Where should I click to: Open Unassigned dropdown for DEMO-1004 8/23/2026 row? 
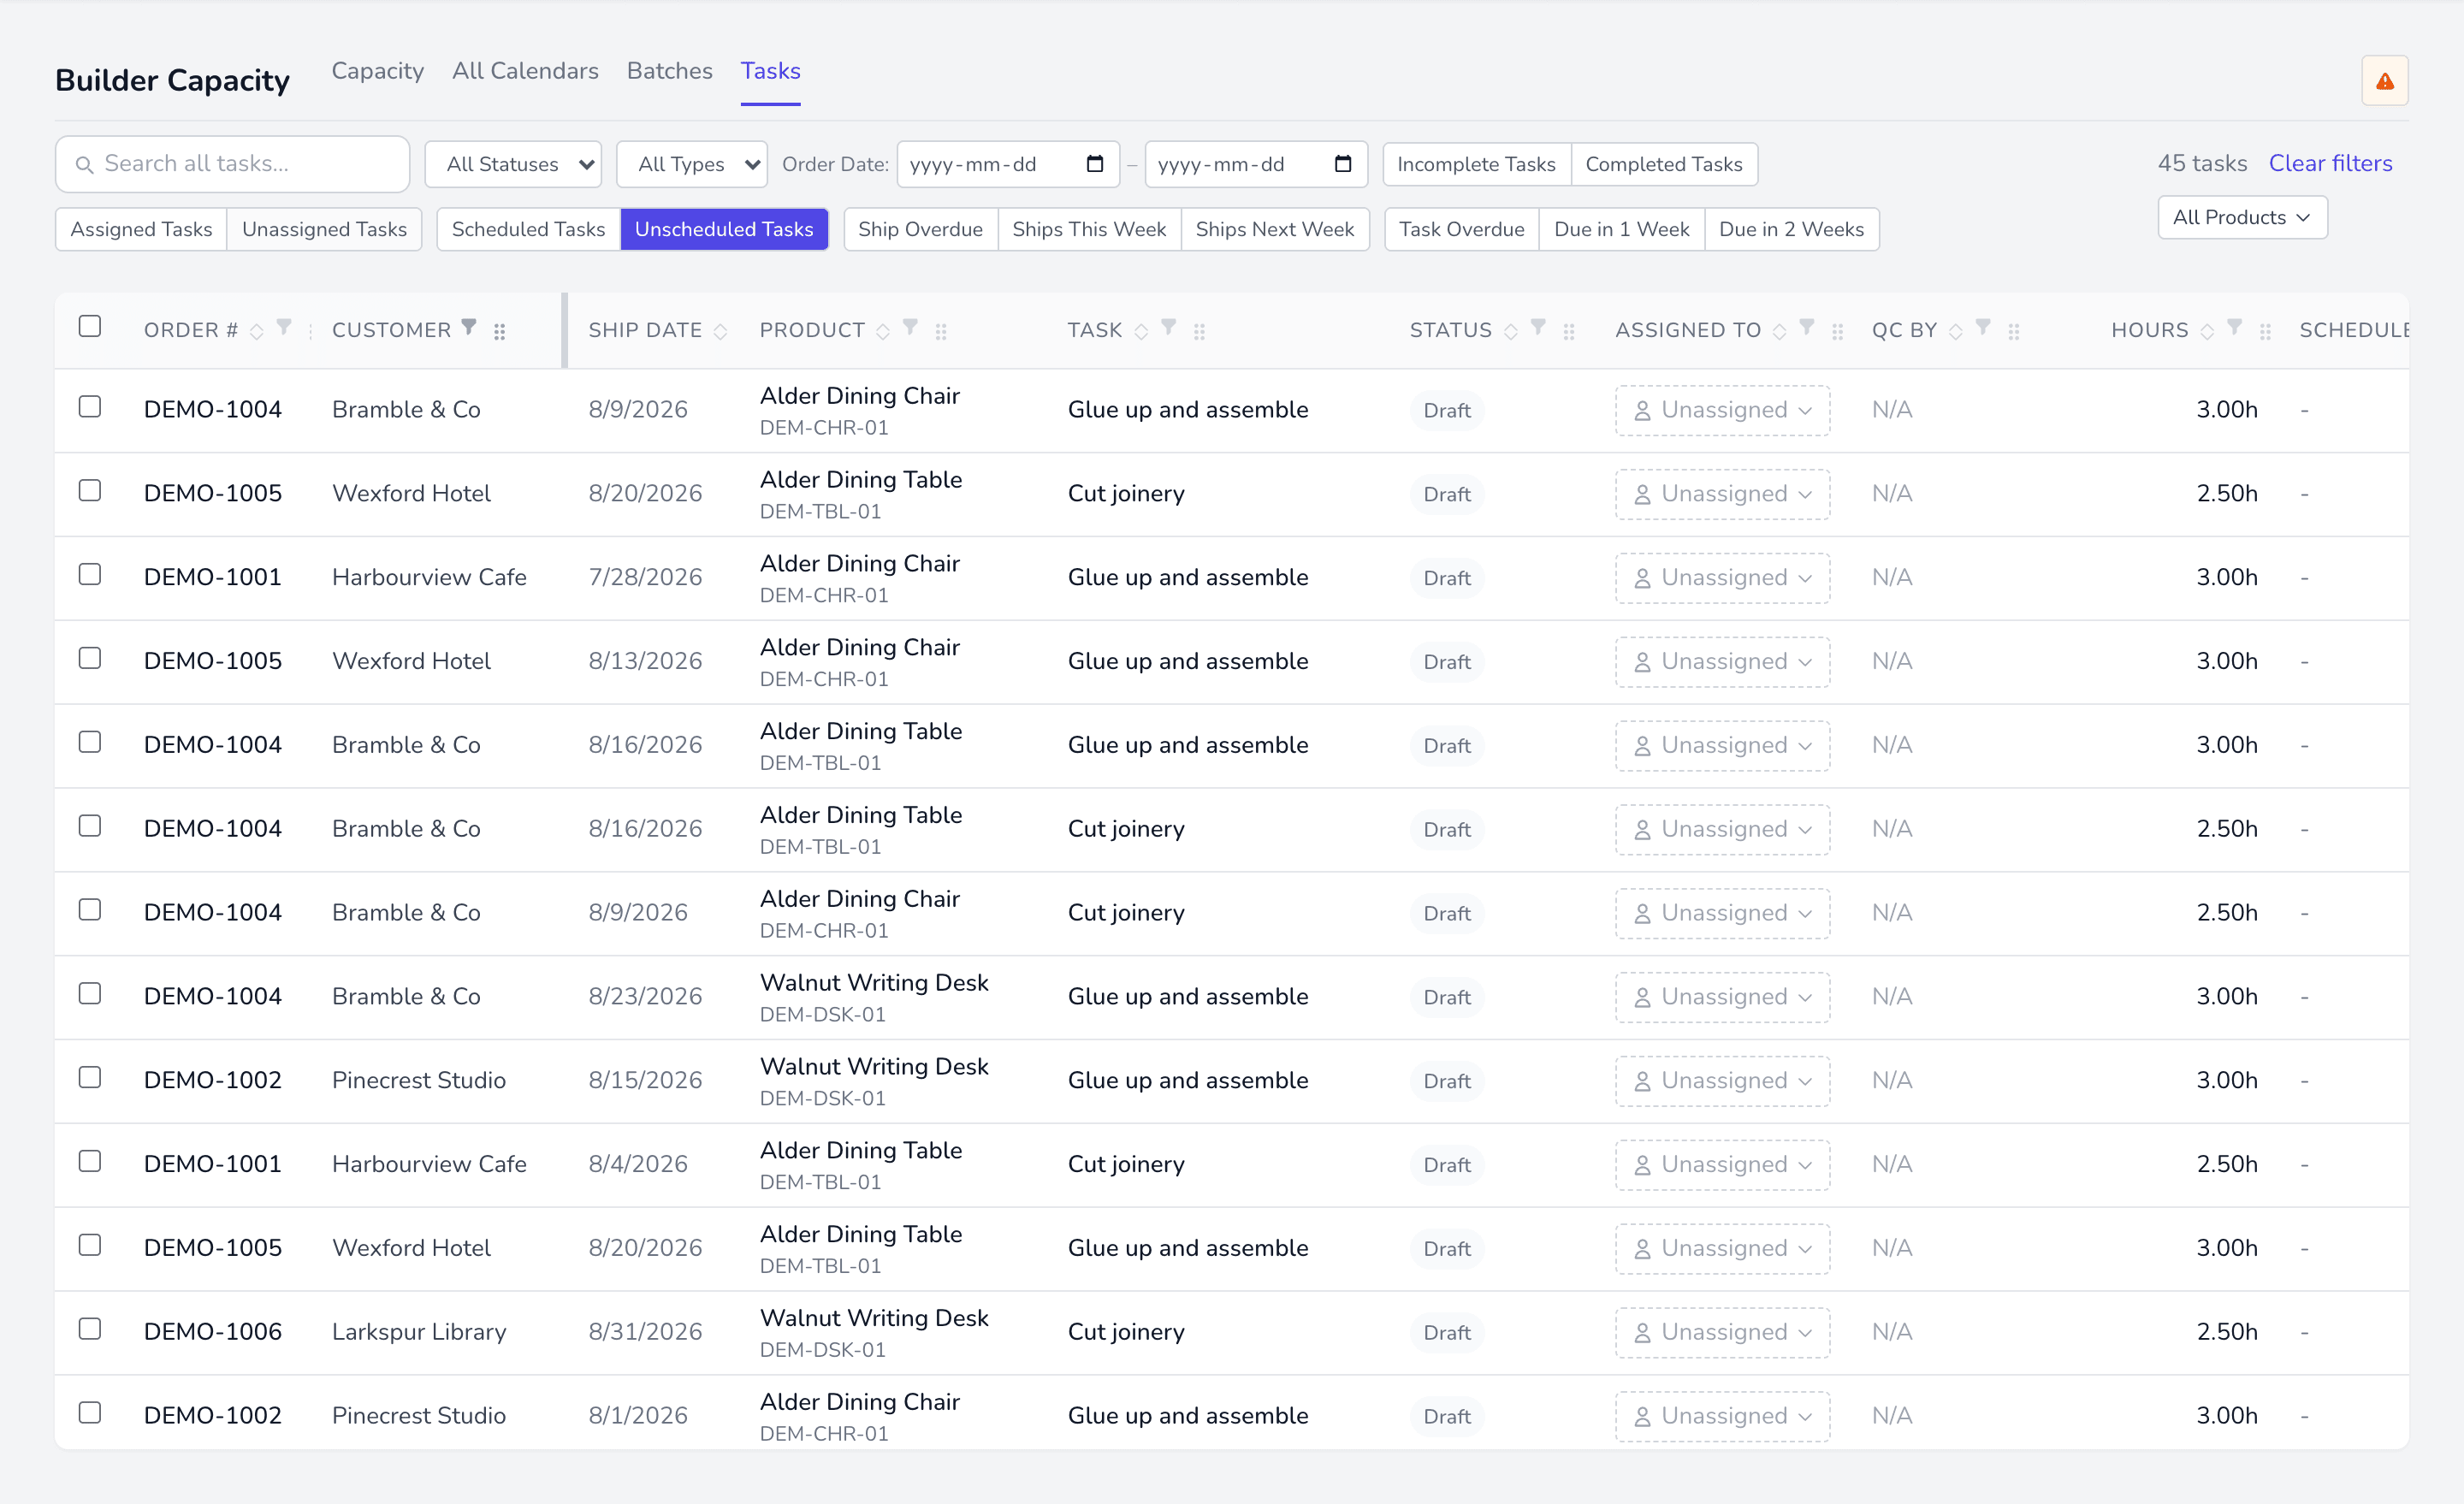click(1722, 997)
